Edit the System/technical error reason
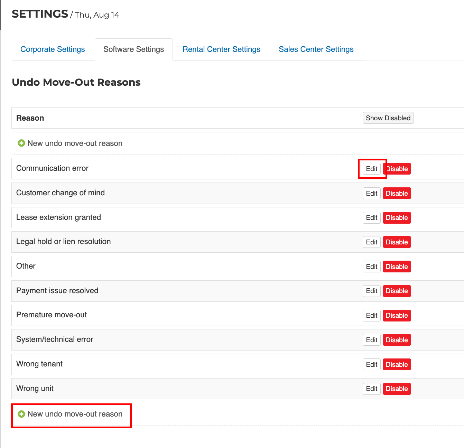 [x=371, y=340]
